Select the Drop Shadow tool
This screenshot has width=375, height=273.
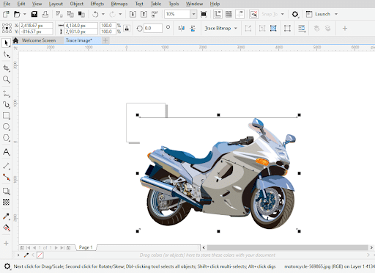6,191
